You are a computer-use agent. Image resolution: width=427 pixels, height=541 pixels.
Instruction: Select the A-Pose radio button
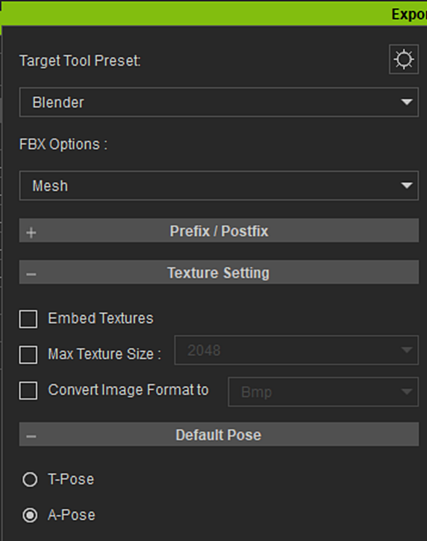tap(30, 516)
